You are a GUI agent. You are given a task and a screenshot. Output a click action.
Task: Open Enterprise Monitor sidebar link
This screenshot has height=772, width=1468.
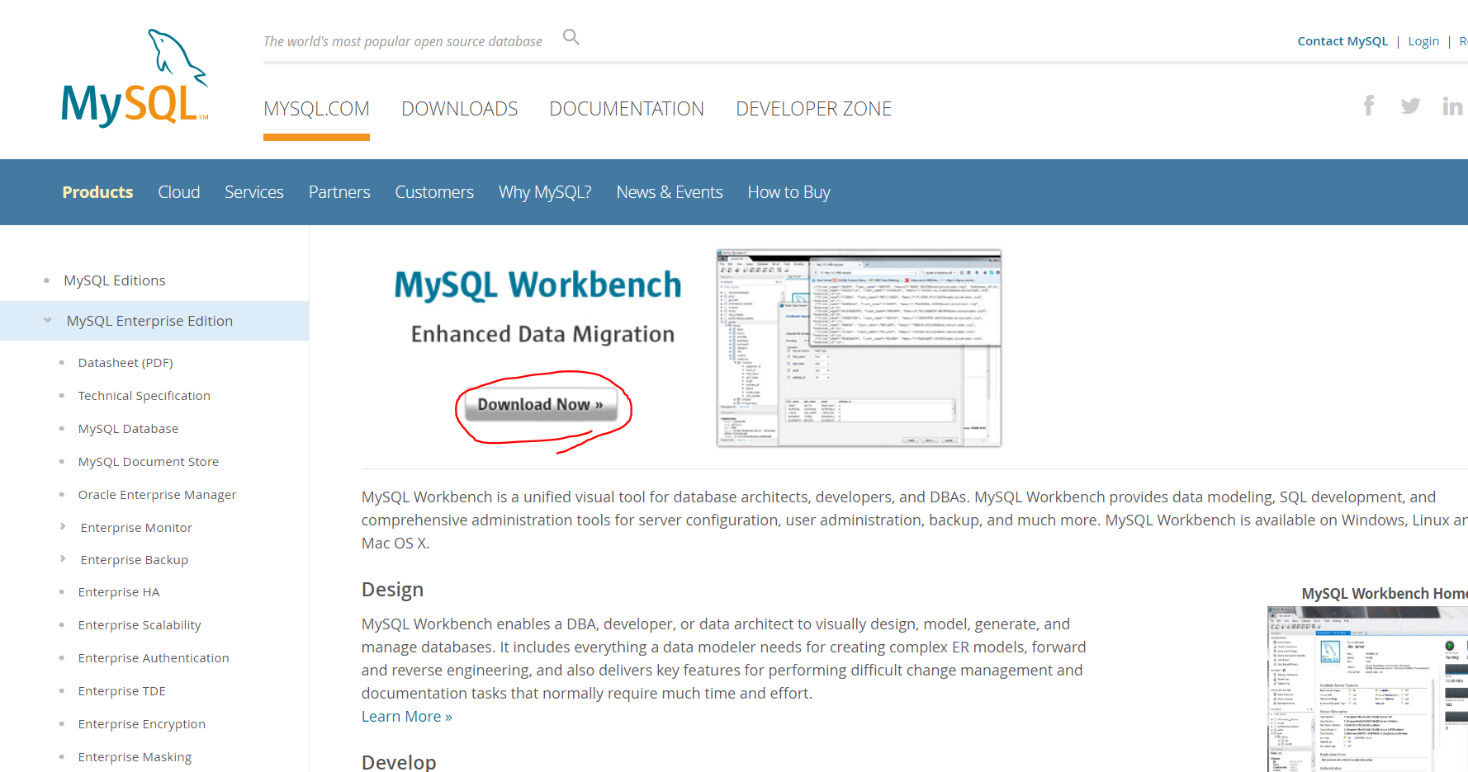coord(136,528)
